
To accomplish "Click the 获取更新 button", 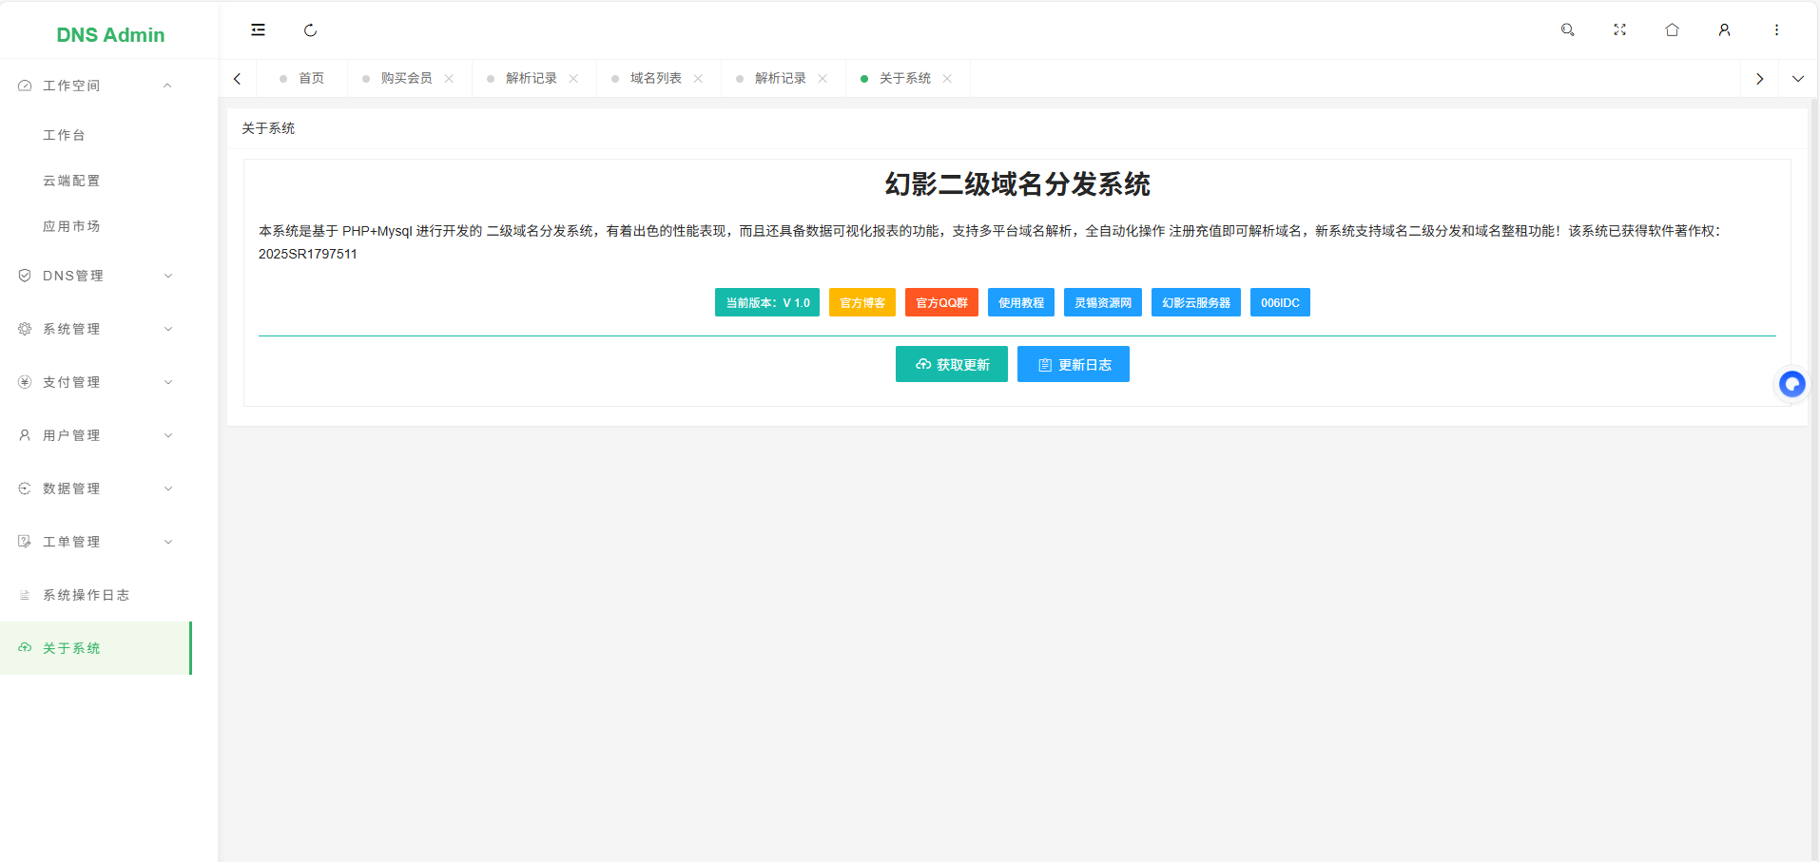I will pos(951,364).
